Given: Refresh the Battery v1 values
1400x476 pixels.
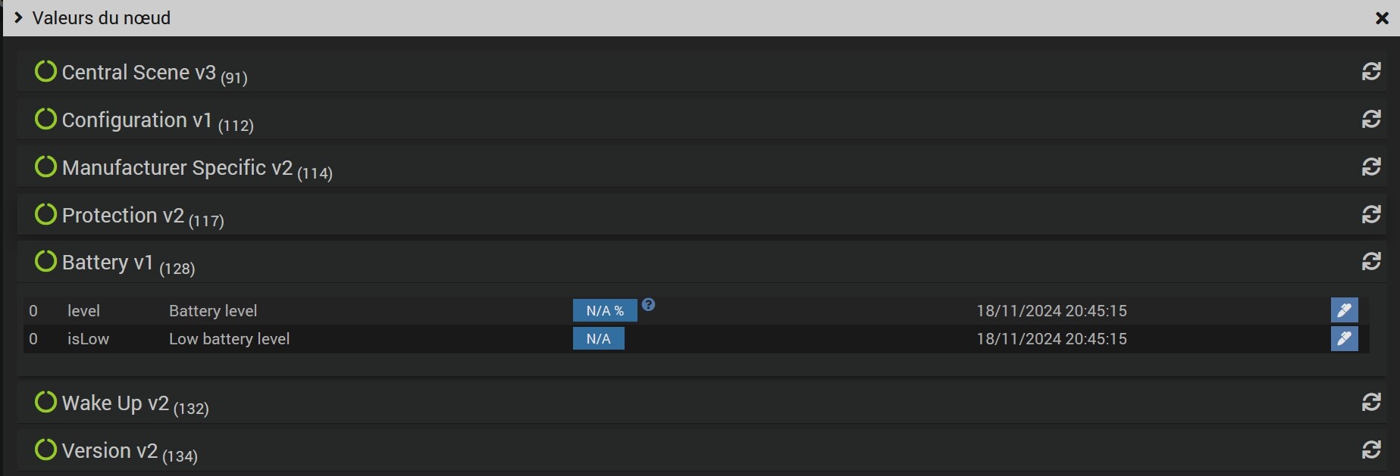Looking at the screenshot, I should [x=1370, y=262].
